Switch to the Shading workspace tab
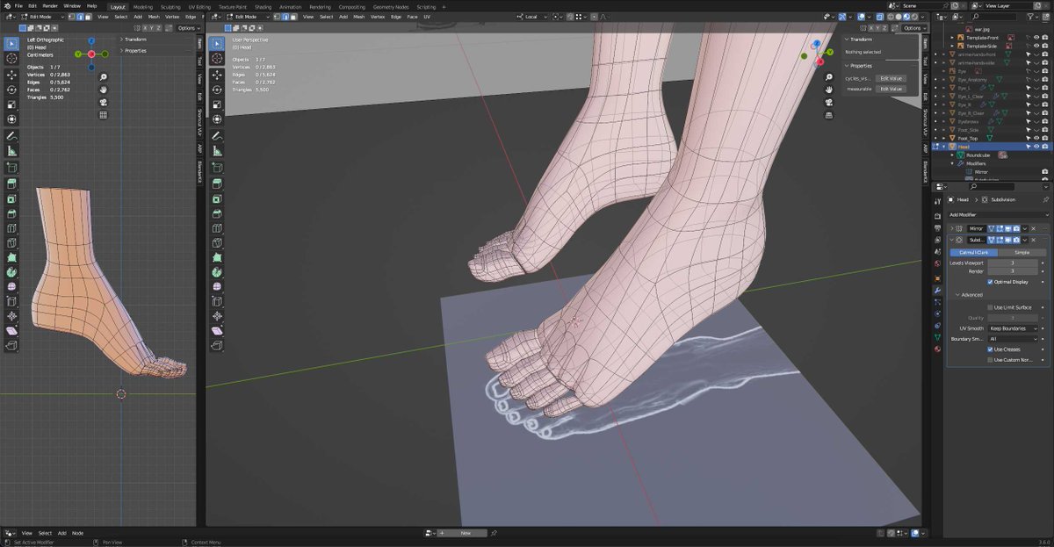This screenshot has height=547, width=1054. 263,6
